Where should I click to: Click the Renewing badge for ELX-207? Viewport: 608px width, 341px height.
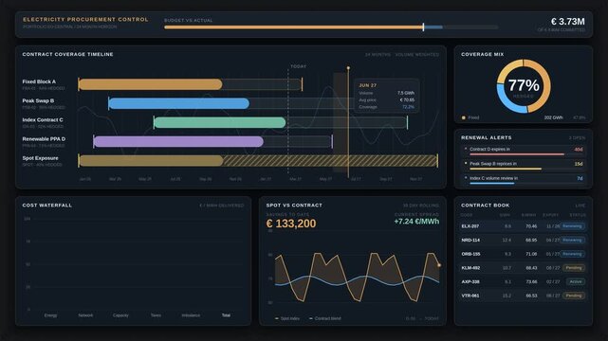(x=572, y=226)
